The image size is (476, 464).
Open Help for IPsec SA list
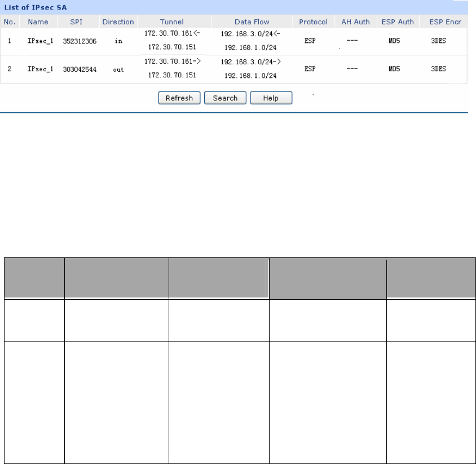tap(271, 98)
